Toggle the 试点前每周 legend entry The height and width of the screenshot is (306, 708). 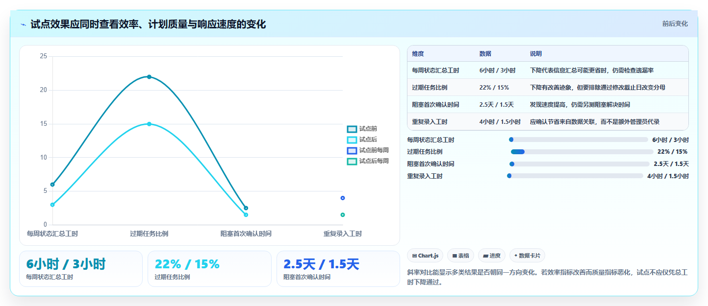[368, 150]
